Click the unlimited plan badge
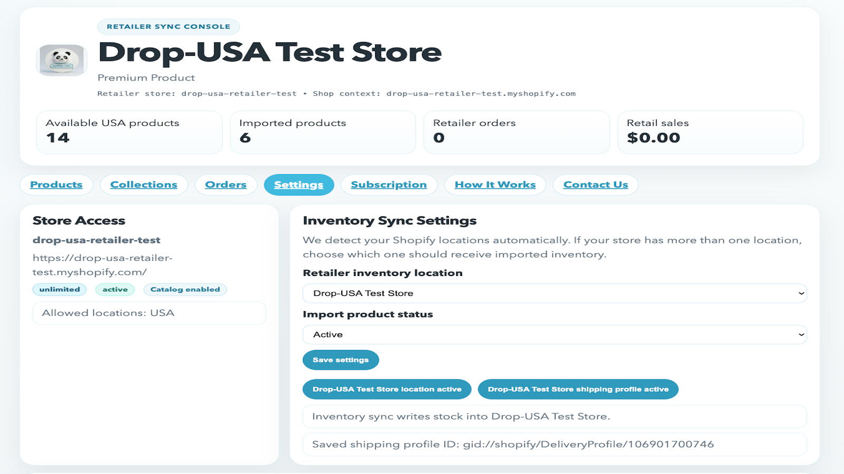 [60, 290]
